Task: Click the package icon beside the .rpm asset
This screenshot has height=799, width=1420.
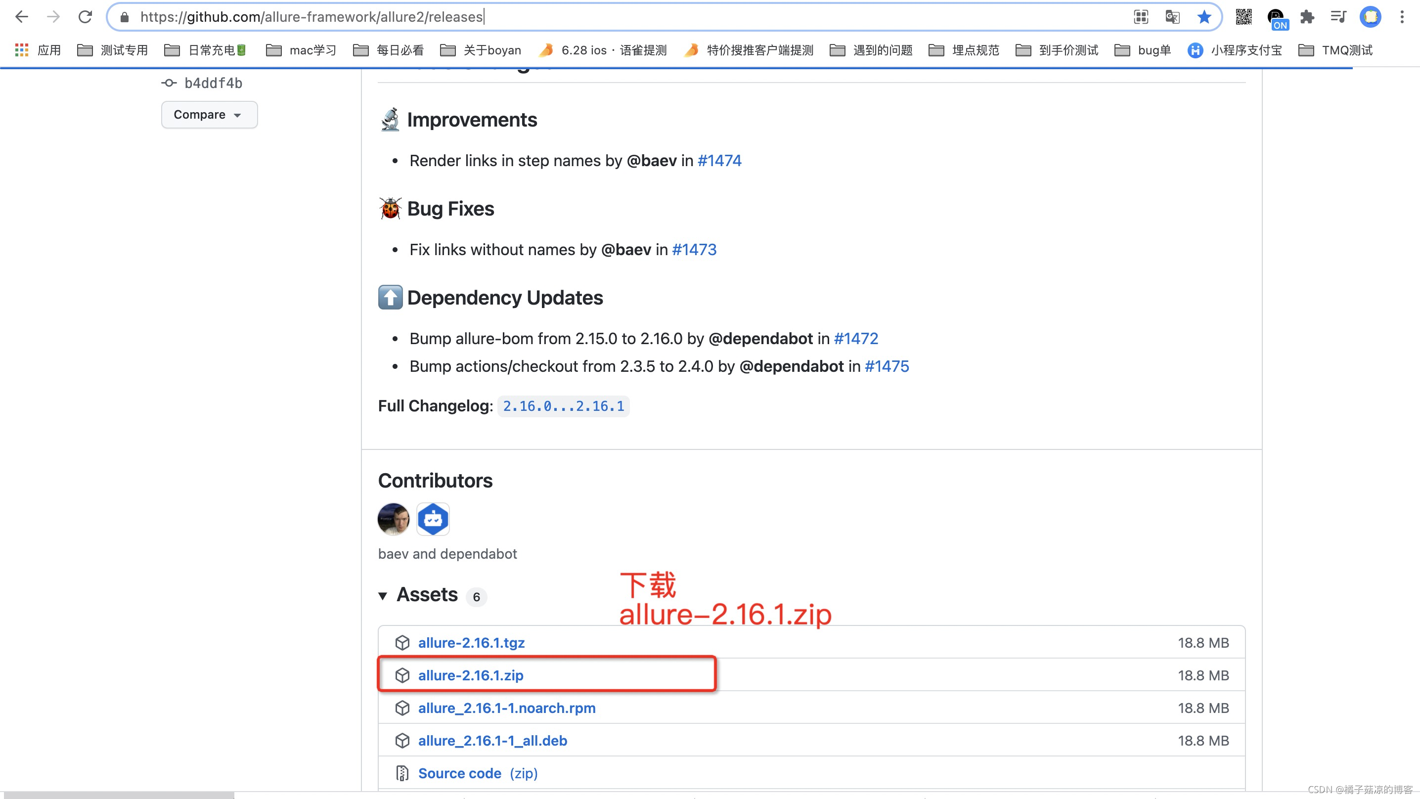Action: (x=402, y=708)
